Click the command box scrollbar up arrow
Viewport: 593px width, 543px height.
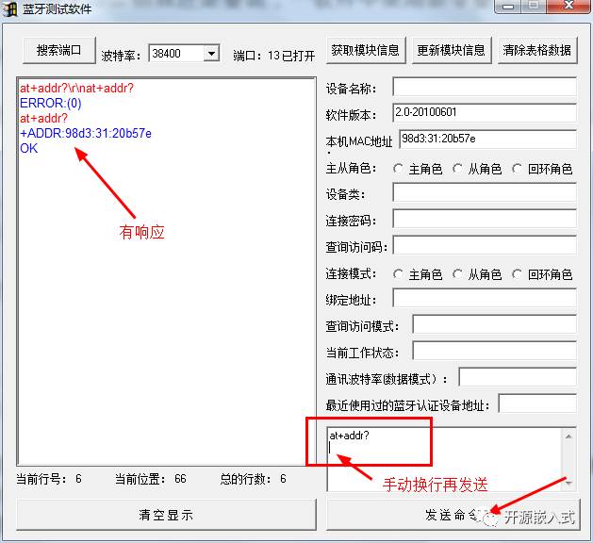tap(568, 436)
